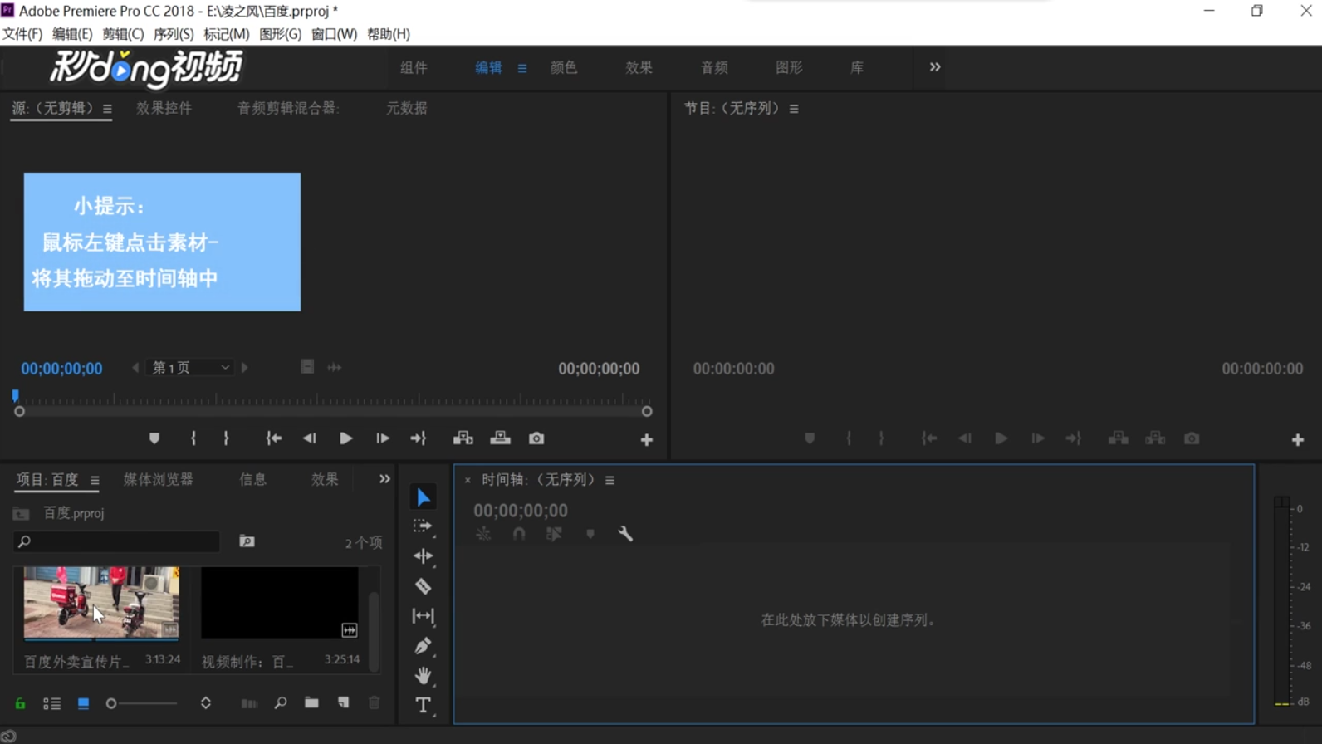Open program monitor button editor plus
Viewport: 1322px width, 744px height.
[1298, 440]
